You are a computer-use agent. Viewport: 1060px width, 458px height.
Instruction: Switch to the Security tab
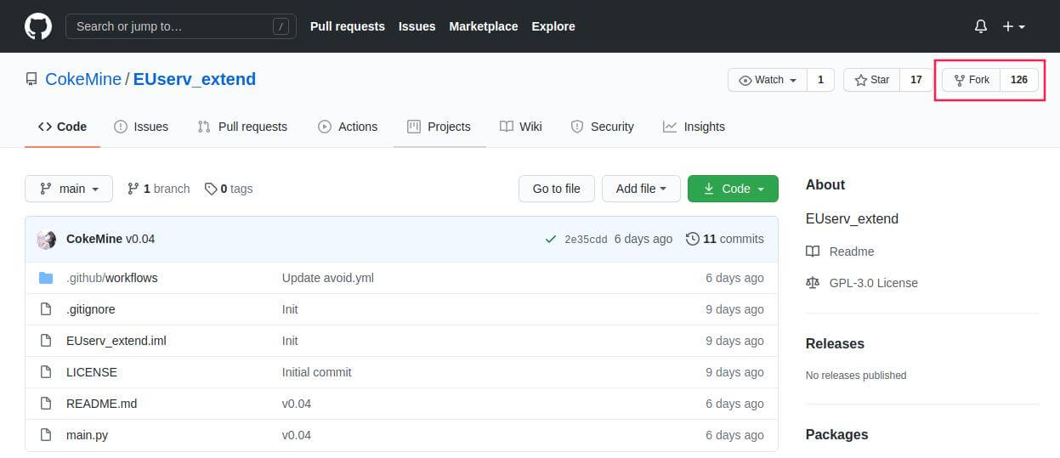point(602,127)
